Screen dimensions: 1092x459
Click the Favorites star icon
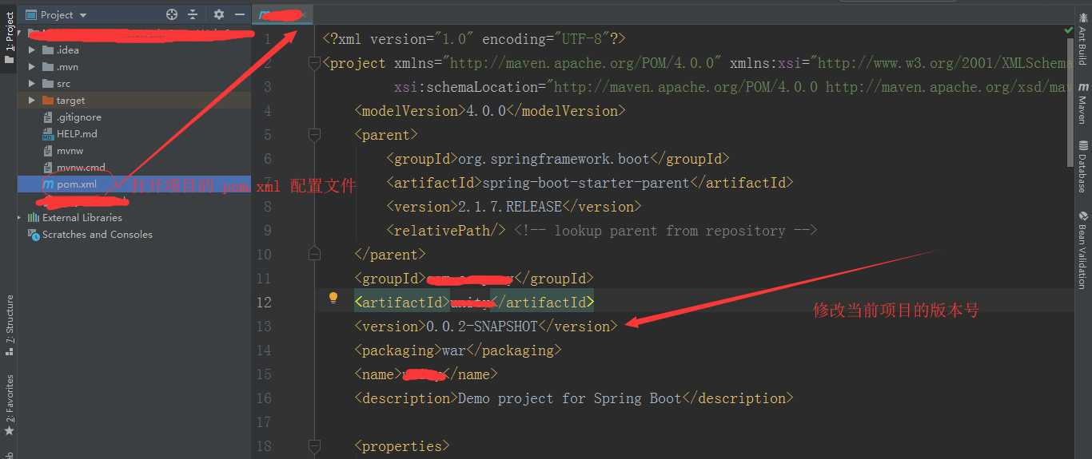9,430
